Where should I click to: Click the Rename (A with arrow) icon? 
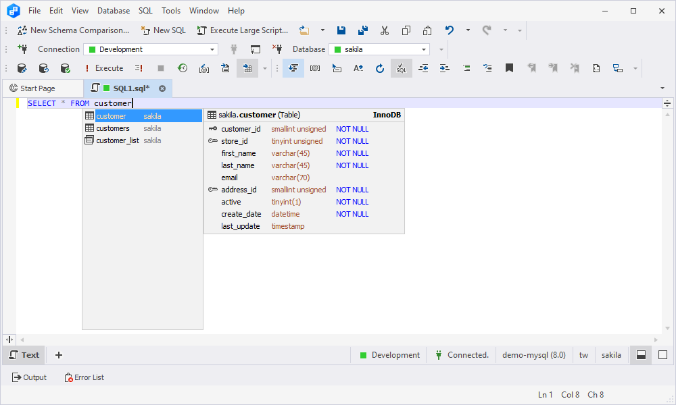pyautogui.click(x=358, y=68)
